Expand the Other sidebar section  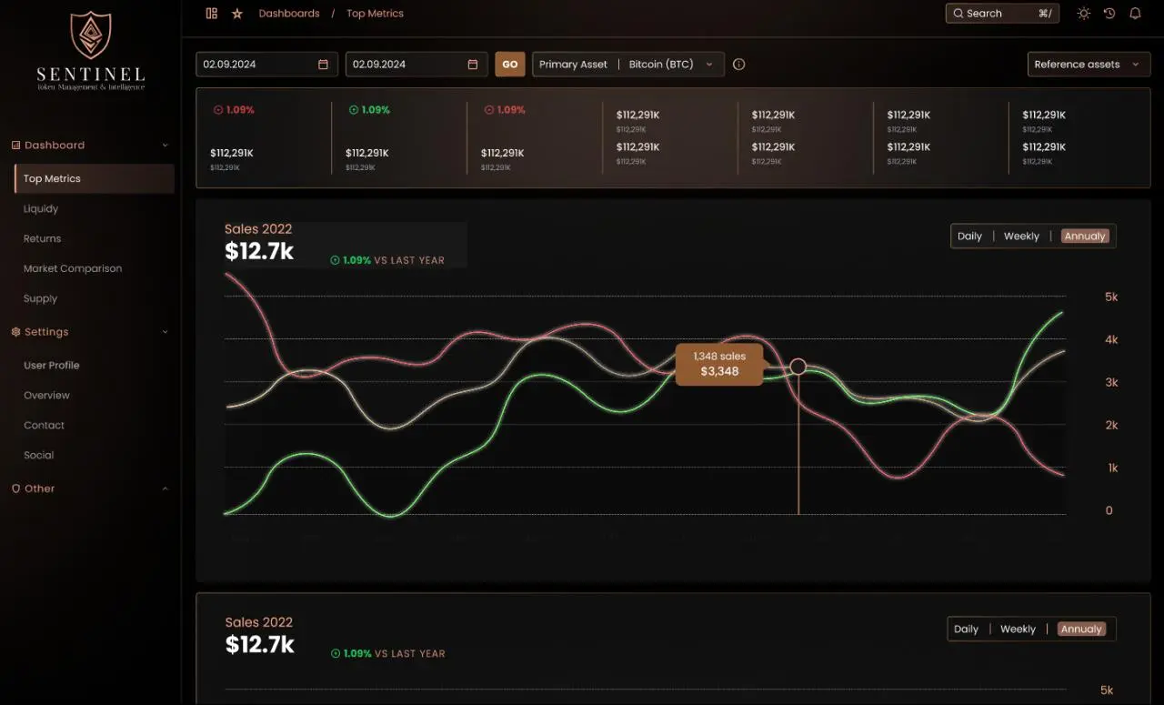pos(165,488)
